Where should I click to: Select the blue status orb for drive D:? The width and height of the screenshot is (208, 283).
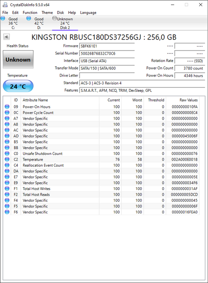29,18
